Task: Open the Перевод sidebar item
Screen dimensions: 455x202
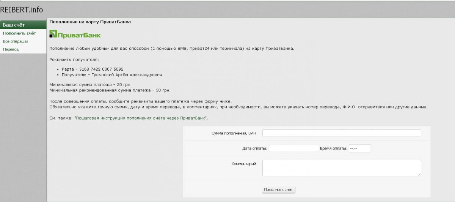Action: pyautogui.click(x=11, y=49)
